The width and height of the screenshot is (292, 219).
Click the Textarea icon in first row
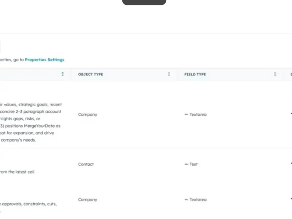pyautogui.click(x=186, y=115)
